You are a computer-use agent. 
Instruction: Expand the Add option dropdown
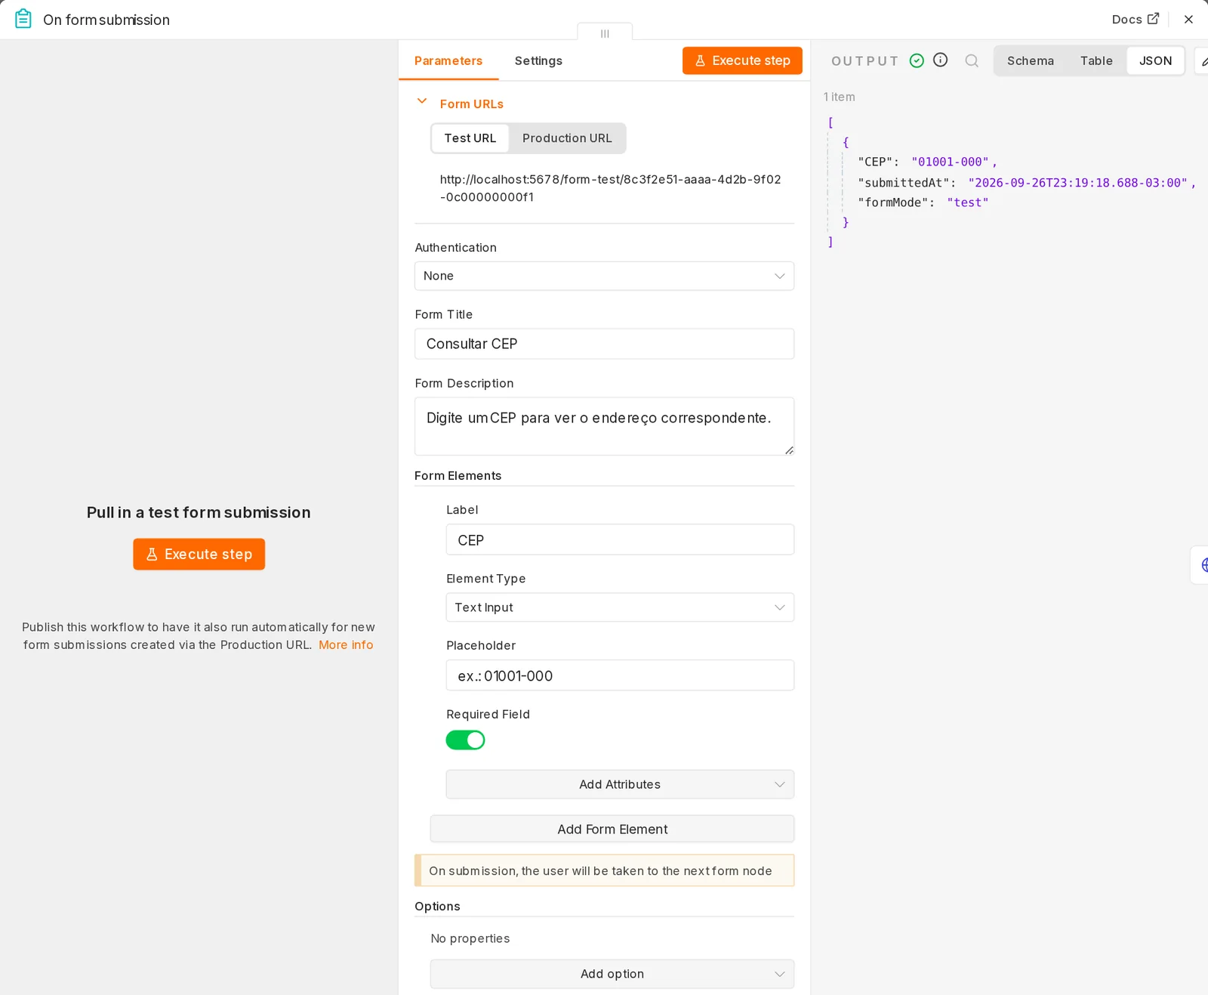(612, 974)
